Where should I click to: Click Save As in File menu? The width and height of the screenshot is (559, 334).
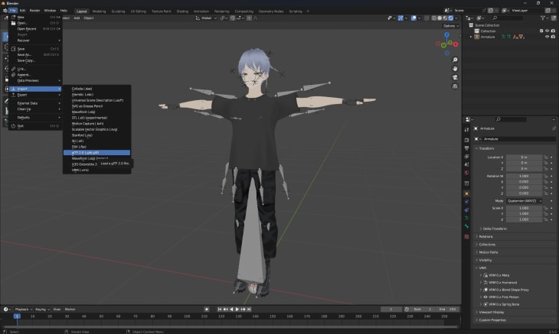click(x=24, y=54)
